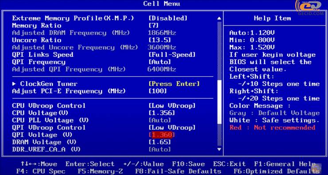Expand the ClockGen Tuner submenu arrow

(x=14, y=84)
